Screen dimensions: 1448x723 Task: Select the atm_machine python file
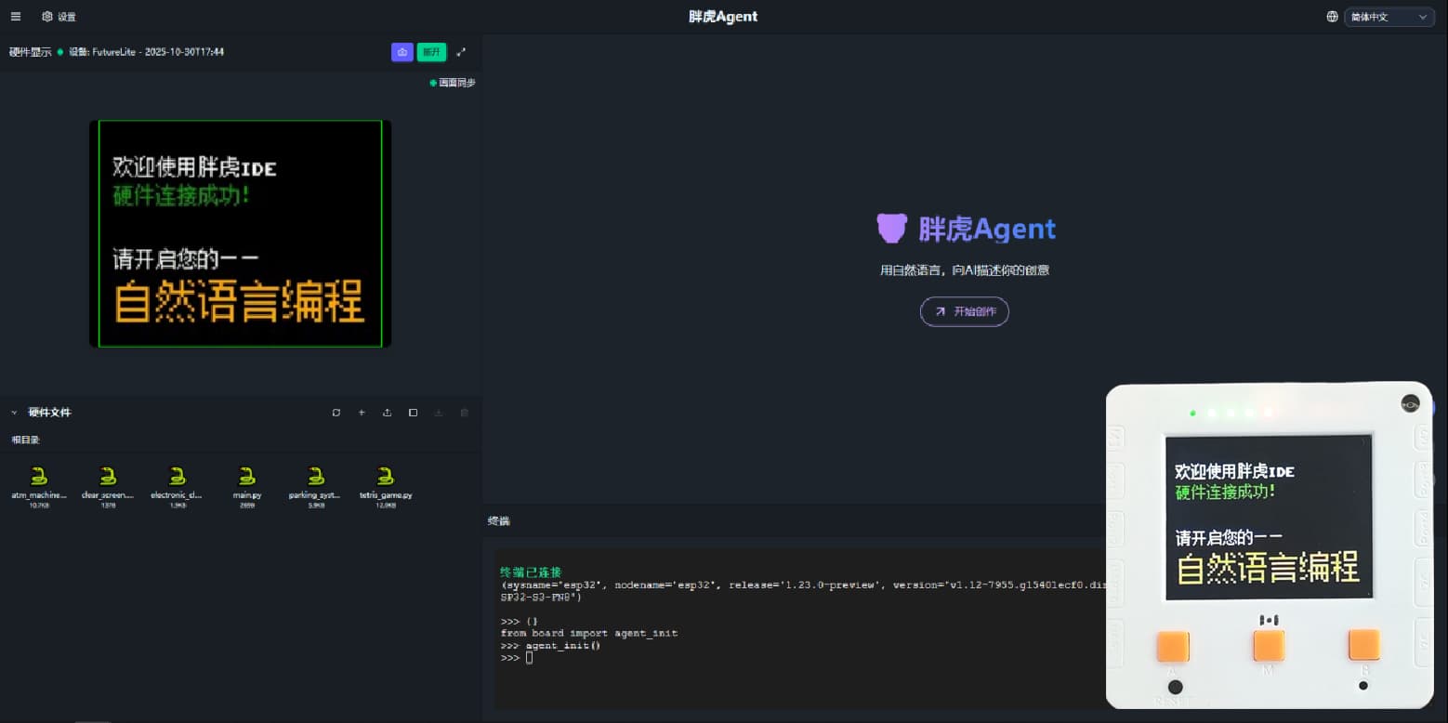pos(39,483)
